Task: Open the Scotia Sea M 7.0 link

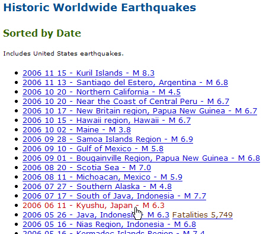Action: (x=86, y=168)
